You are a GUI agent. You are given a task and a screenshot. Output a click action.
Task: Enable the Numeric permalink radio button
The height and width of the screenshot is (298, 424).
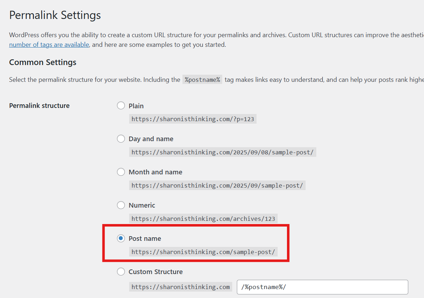[x=121, y=205]
